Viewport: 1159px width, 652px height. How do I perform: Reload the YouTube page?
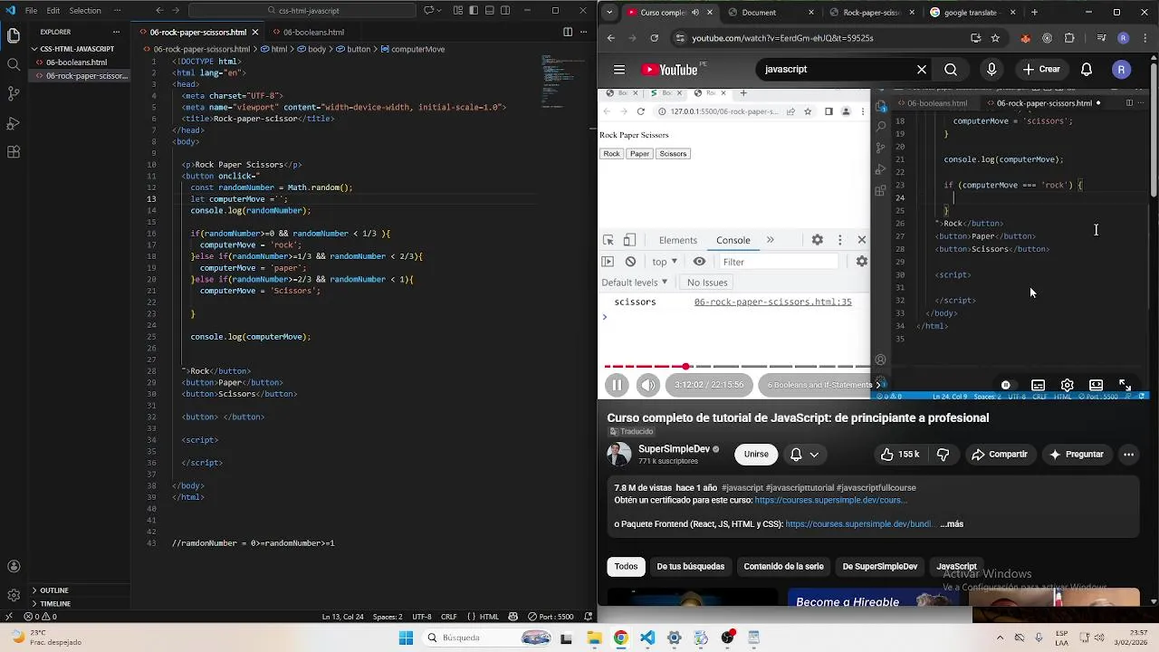654,38
